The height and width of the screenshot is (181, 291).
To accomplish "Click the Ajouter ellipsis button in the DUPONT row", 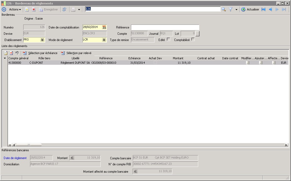I will point(261,63).
